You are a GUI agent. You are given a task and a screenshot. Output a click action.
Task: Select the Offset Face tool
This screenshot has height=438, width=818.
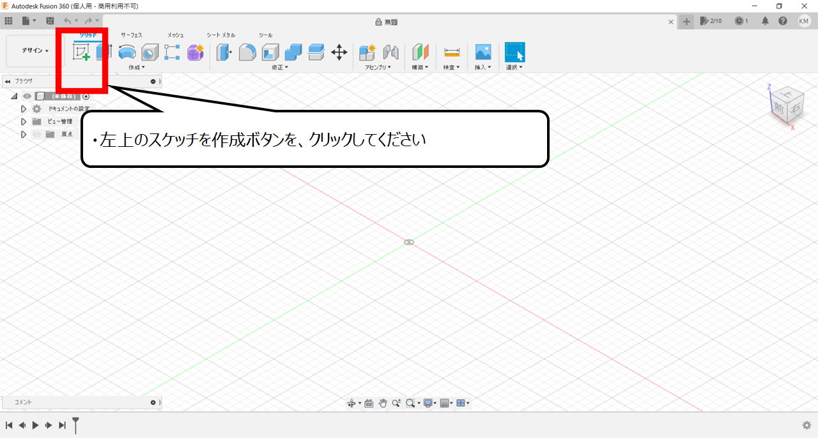[316, 52]
